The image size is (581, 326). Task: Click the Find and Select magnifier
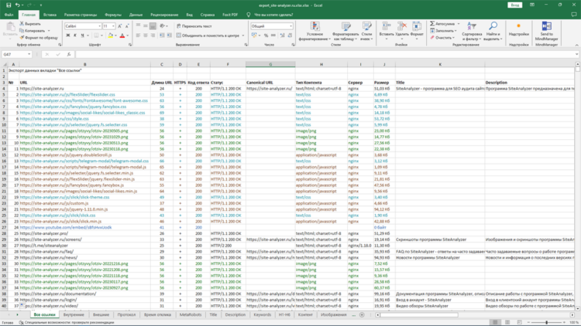493,25
